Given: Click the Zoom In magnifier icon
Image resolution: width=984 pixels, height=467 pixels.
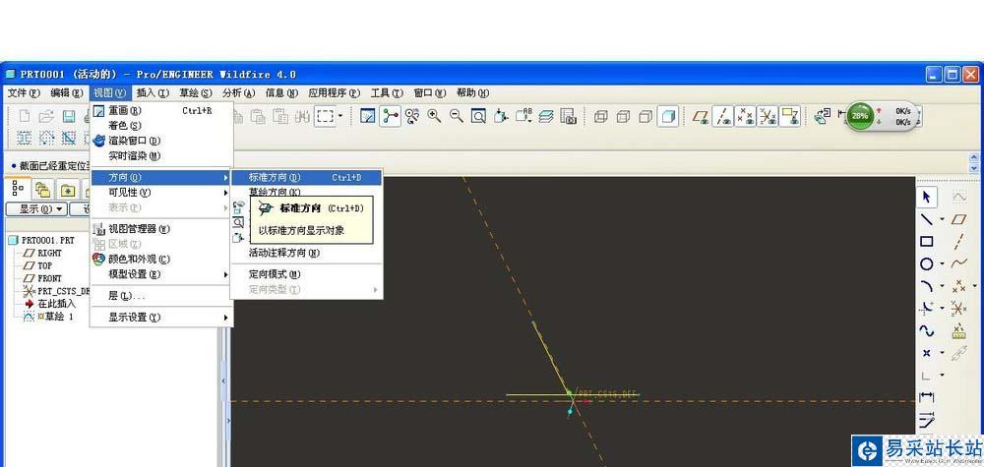Looking at the screenshot, I should click(434, 116).
